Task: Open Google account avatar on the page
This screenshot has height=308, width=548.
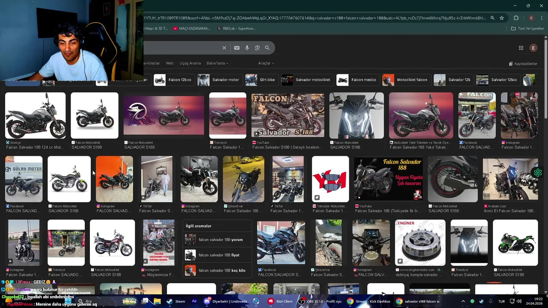Action: (x=533, y=48)
